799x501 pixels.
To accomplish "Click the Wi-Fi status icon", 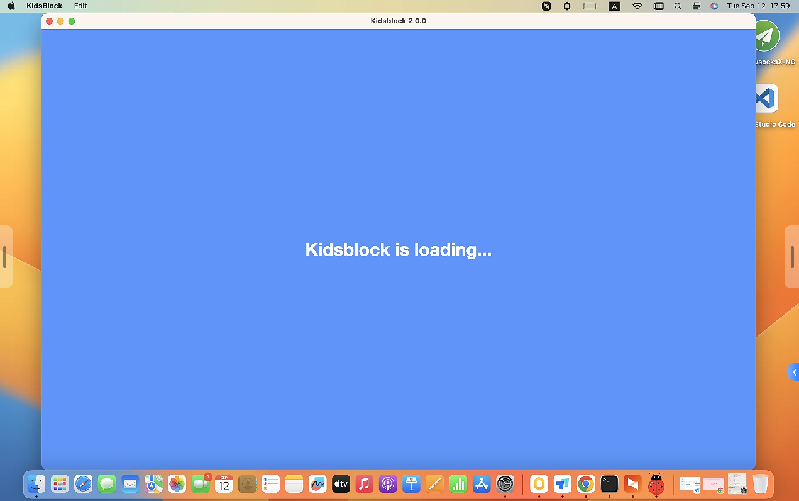I will click(637, 6).
